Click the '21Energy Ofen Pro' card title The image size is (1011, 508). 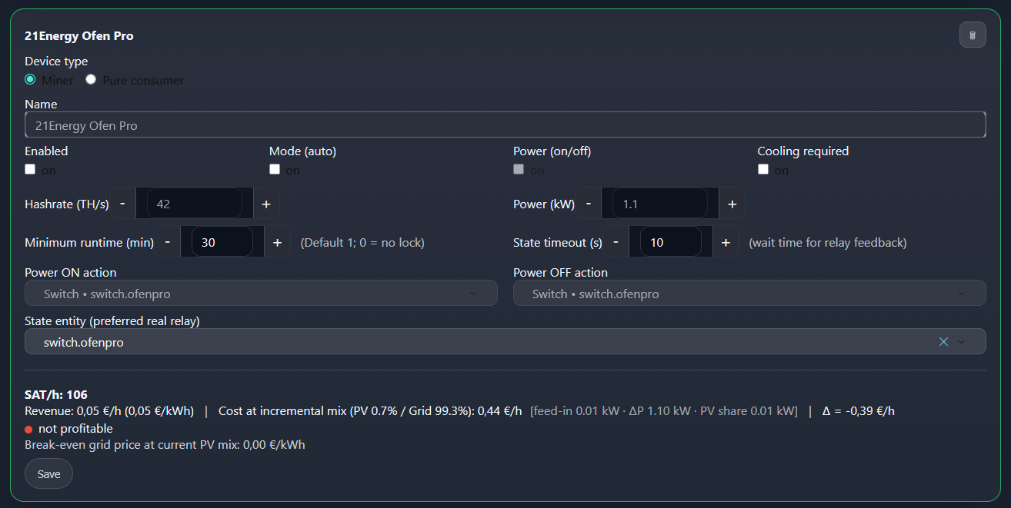tap(79, 35)
